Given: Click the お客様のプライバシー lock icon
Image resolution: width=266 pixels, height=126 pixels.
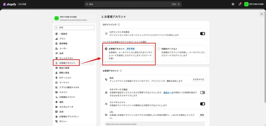Looking at the screenshot, I should point(56,117).
